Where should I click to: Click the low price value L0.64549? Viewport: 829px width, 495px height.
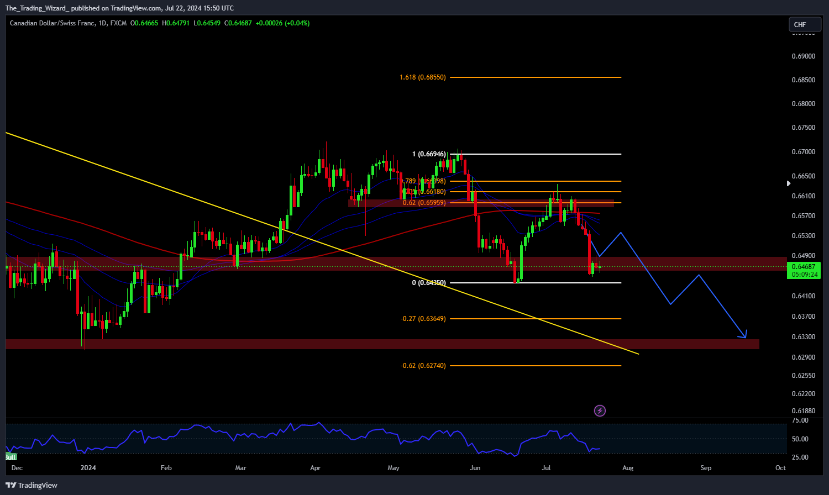pos(207,23)
